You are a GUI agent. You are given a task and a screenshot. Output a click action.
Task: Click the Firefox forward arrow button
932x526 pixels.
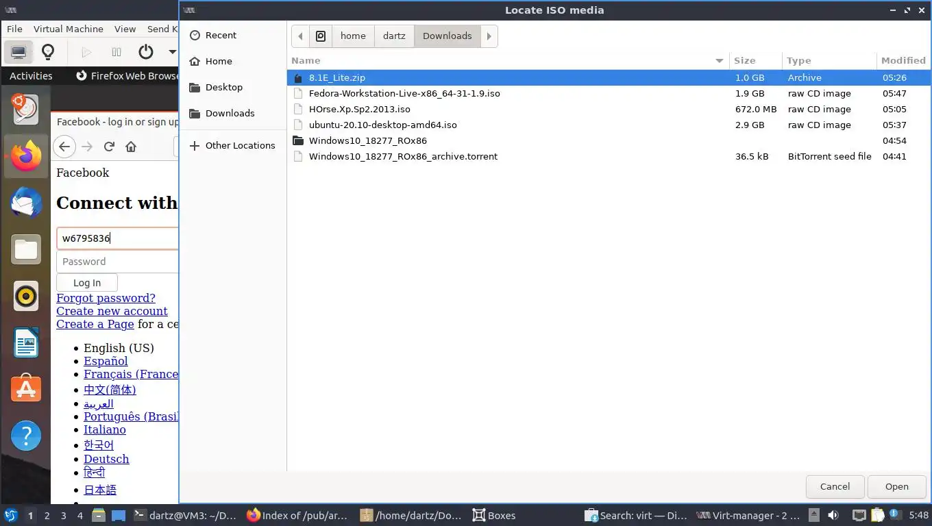point(86,147)
